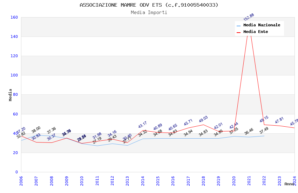This screenshot has height=193, width=298.
Task: Click the blue Media Nazionale legend swatch
Action: tap(238, 26)
